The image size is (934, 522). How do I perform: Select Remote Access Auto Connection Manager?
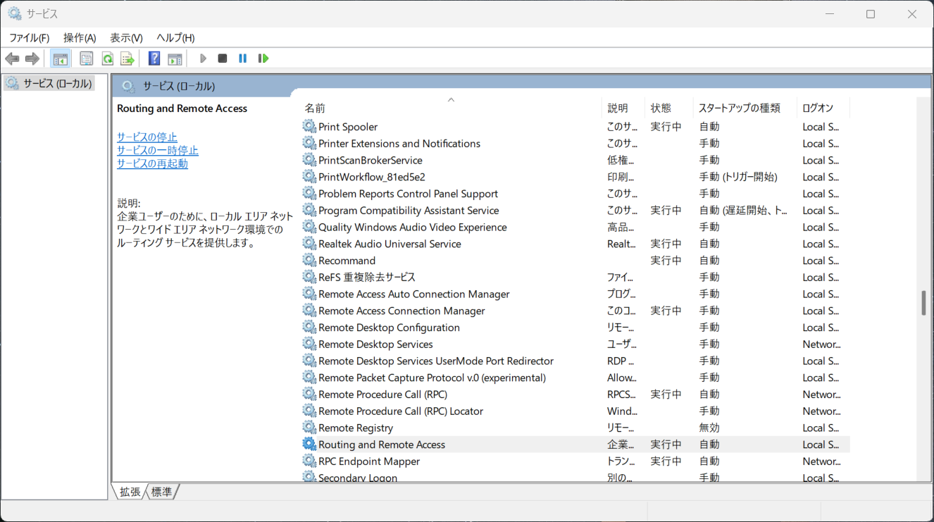tap(575, 294)
